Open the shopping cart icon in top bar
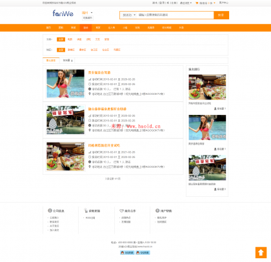Screen dimensions: 271x262 click(197, 3)
